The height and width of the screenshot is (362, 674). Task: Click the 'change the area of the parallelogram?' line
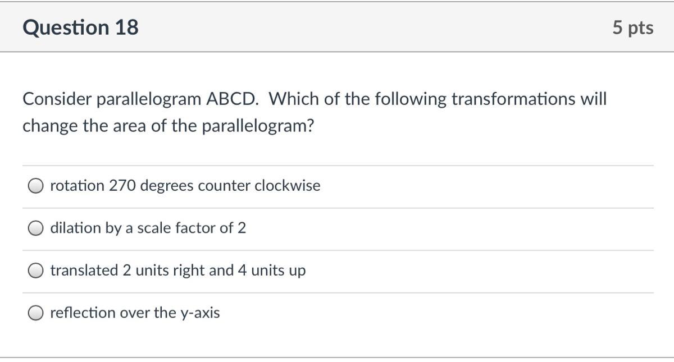pyautogui.click(x=168, y=126)
